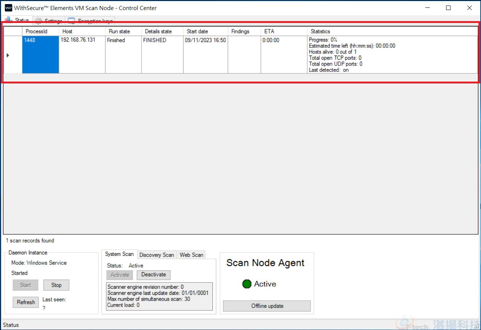Click the 'Max number of simultaneous scan: 30' line
The image size is (481, 330).
tap(149, 299)
